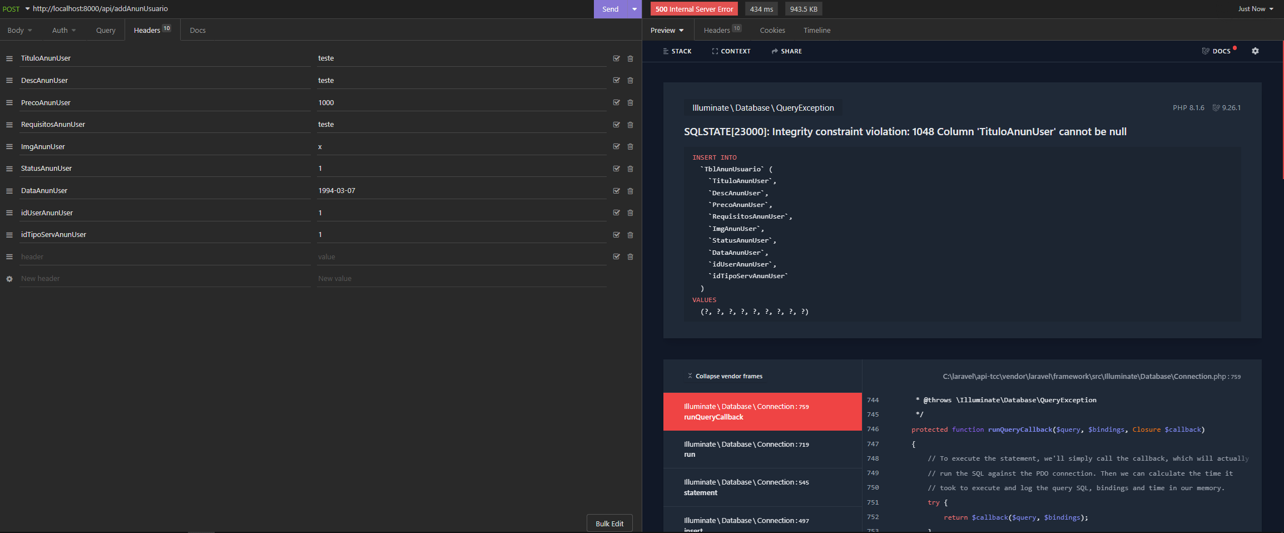Toggle the idTipoServAnunUser header checkbox

(616, 234)
